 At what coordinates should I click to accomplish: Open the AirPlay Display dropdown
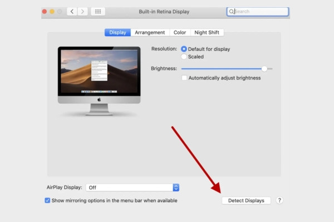tap(132, 188)
